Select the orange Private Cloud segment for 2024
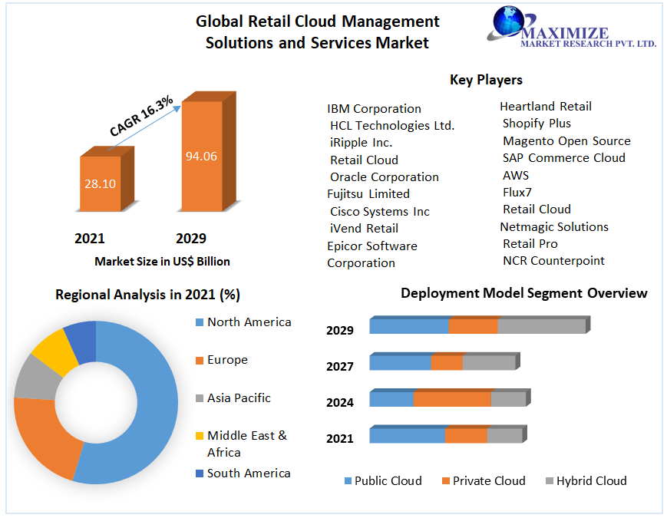Screen dimensions: 667x518 (452, 398)
